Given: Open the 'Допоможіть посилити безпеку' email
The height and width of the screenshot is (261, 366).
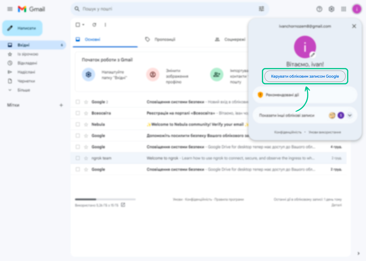Looking at the screenshot, I should pos(197,136).
